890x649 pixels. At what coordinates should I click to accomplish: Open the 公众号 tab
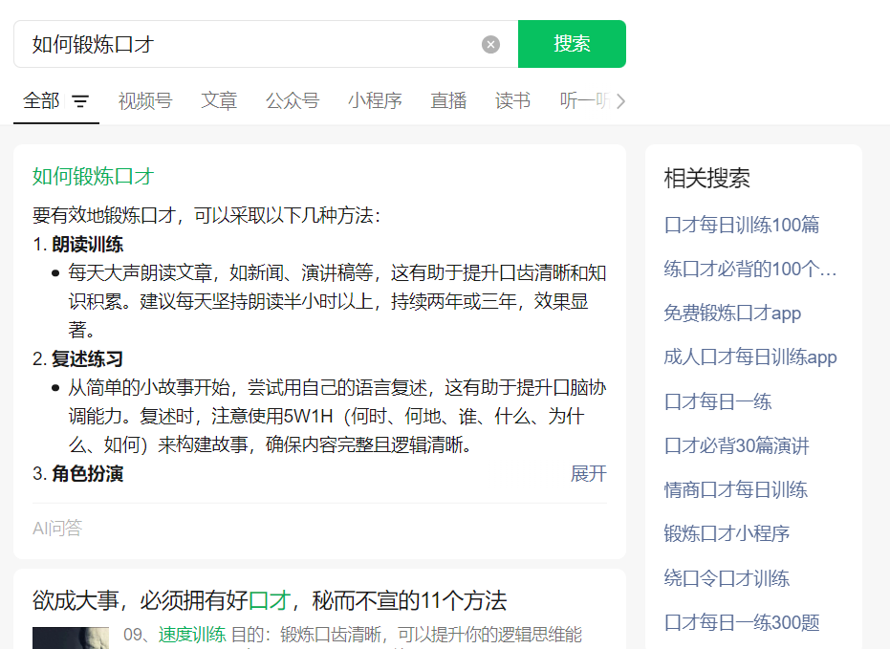click(x=293, y=101)
